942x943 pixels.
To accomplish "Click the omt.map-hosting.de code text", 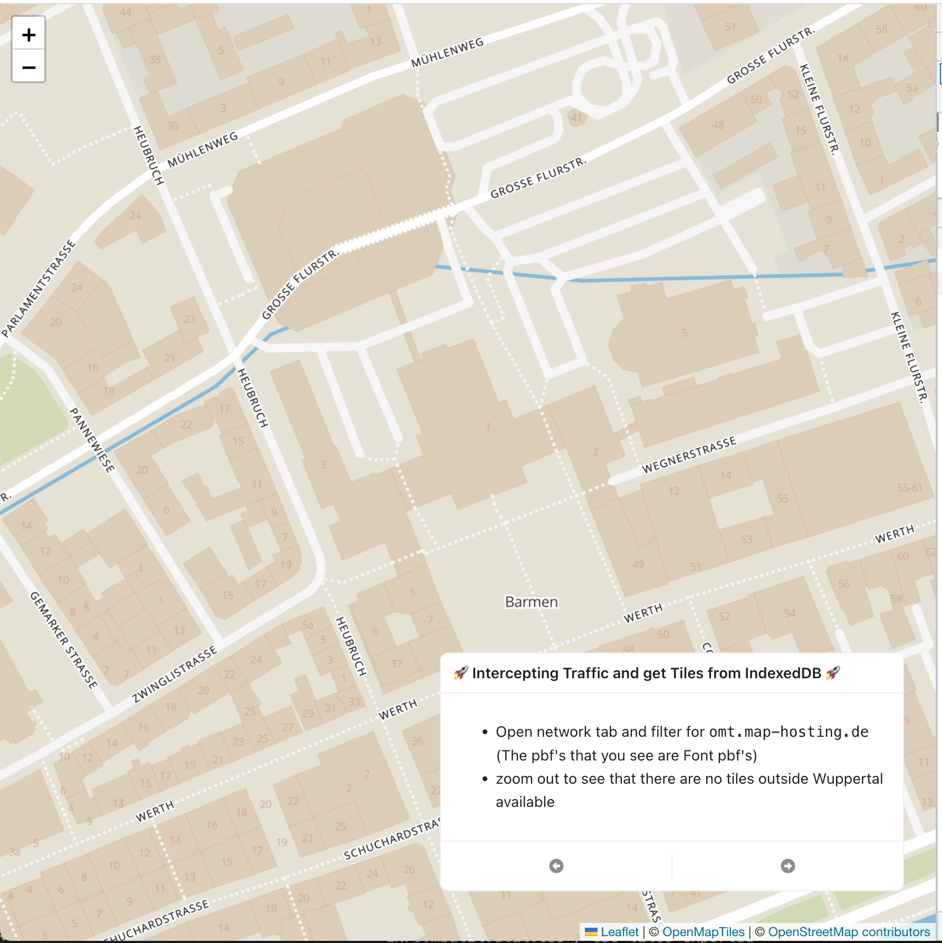I will pos(789,732).
